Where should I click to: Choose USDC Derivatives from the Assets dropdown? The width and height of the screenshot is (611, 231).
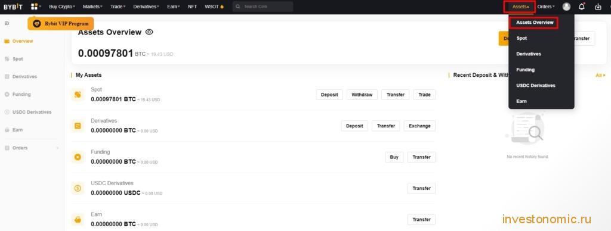click(536, 85)
